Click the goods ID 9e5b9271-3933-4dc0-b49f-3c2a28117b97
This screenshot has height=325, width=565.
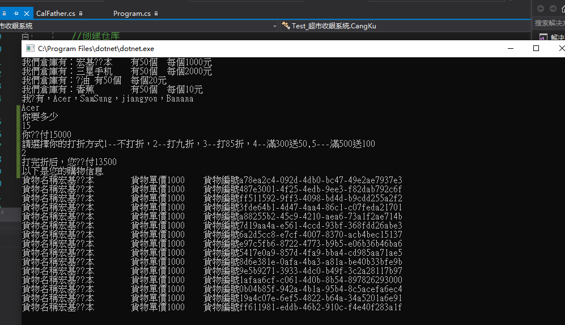320,271
